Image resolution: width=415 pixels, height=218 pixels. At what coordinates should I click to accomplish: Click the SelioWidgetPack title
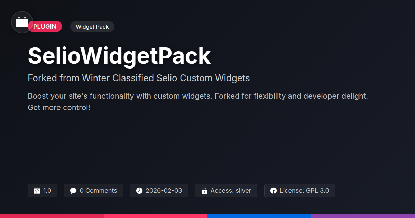(119, 56)
